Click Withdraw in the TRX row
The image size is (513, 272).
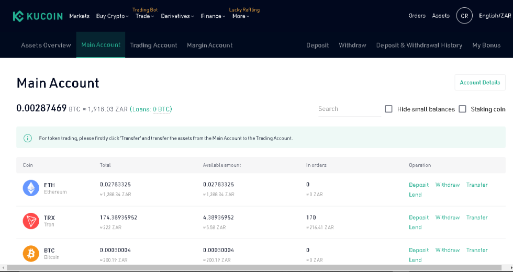click(448, 218)
